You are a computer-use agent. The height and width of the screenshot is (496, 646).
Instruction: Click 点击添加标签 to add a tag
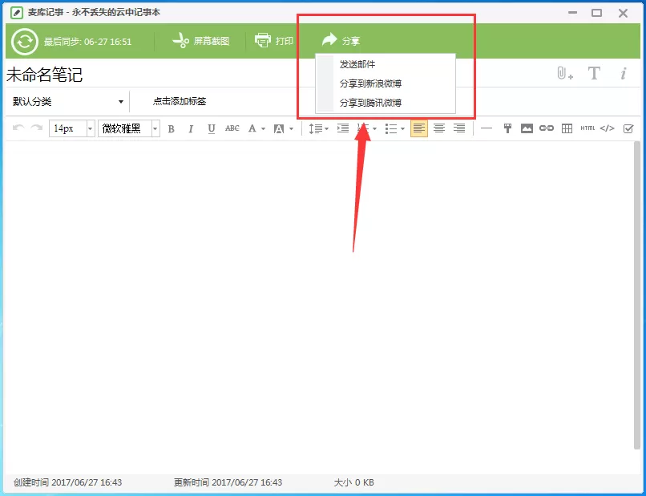point(180,101)
